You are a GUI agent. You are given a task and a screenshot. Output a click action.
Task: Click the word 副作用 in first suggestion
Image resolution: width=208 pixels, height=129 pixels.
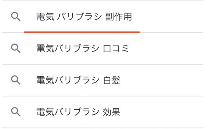click(118, 17)
